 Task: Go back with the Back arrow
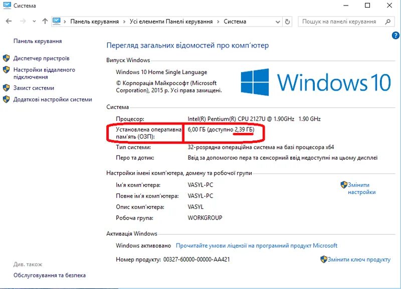9,21
